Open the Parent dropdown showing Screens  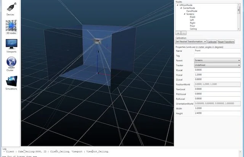(217, 60)
